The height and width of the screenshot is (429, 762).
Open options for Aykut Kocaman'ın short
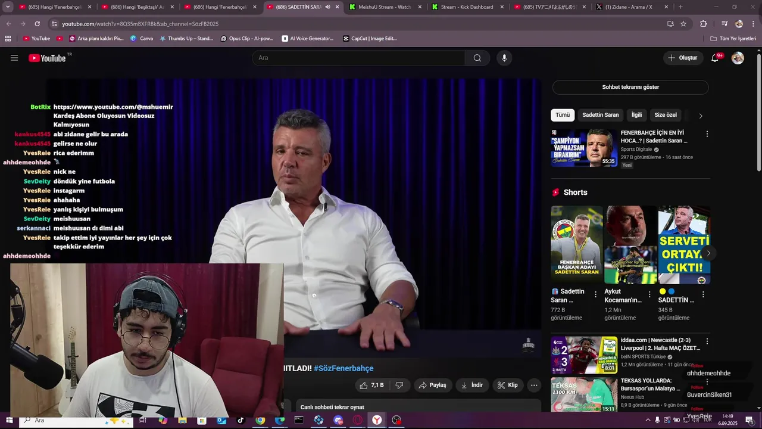click(x=649, y=294)
